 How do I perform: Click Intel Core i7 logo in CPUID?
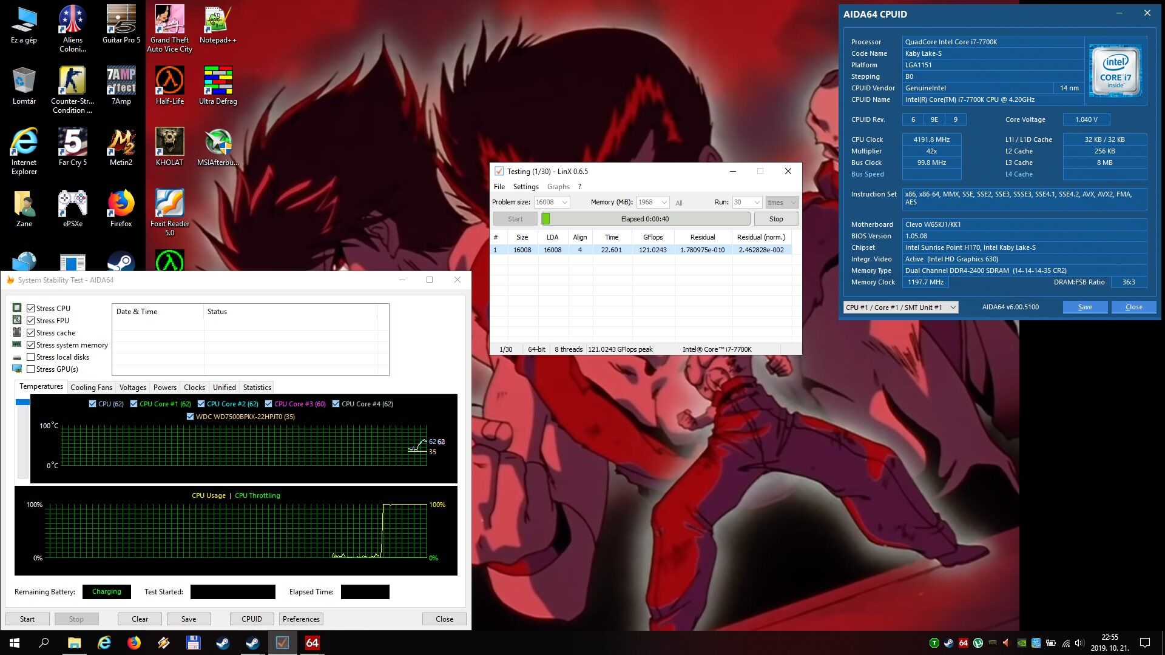coord(1115,71)
